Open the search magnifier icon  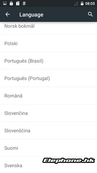(91, 14)
